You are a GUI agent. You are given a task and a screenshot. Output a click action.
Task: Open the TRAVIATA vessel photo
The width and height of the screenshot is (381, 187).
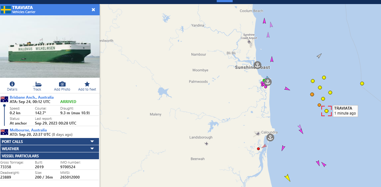(x=50, y=47)
